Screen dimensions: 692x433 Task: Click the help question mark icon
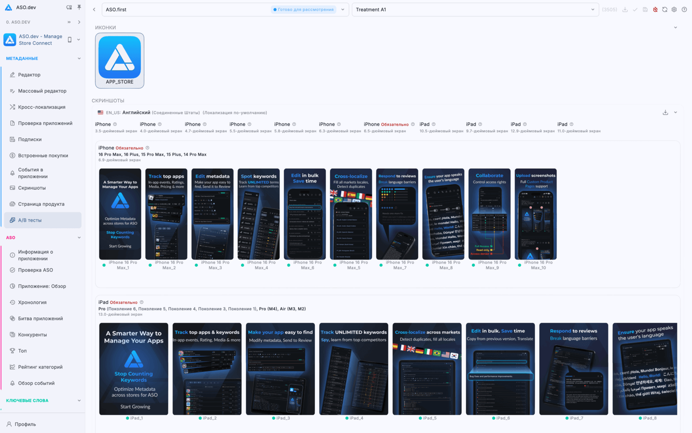point(684,9)
